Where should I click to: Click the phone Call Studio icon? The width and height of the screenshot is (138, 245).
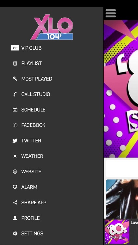coord(15,94)
